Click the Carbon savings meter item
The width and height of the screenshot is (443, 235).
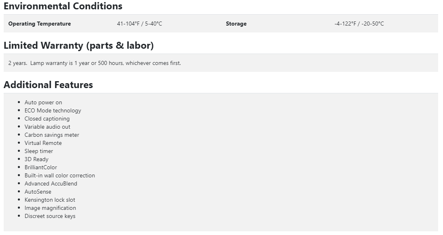pyautogui.click(x=52, y=135)
